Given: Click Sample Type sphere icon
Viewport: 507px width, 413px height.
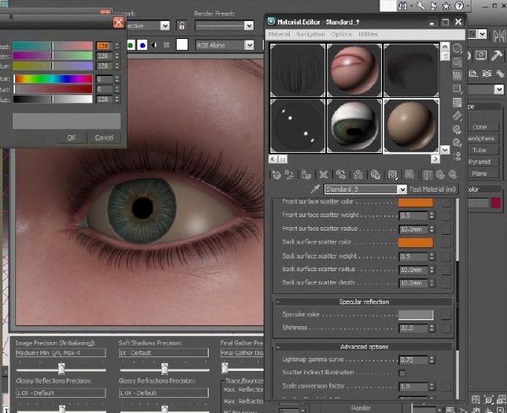Looking at the screenshot, I should point(457,48).
